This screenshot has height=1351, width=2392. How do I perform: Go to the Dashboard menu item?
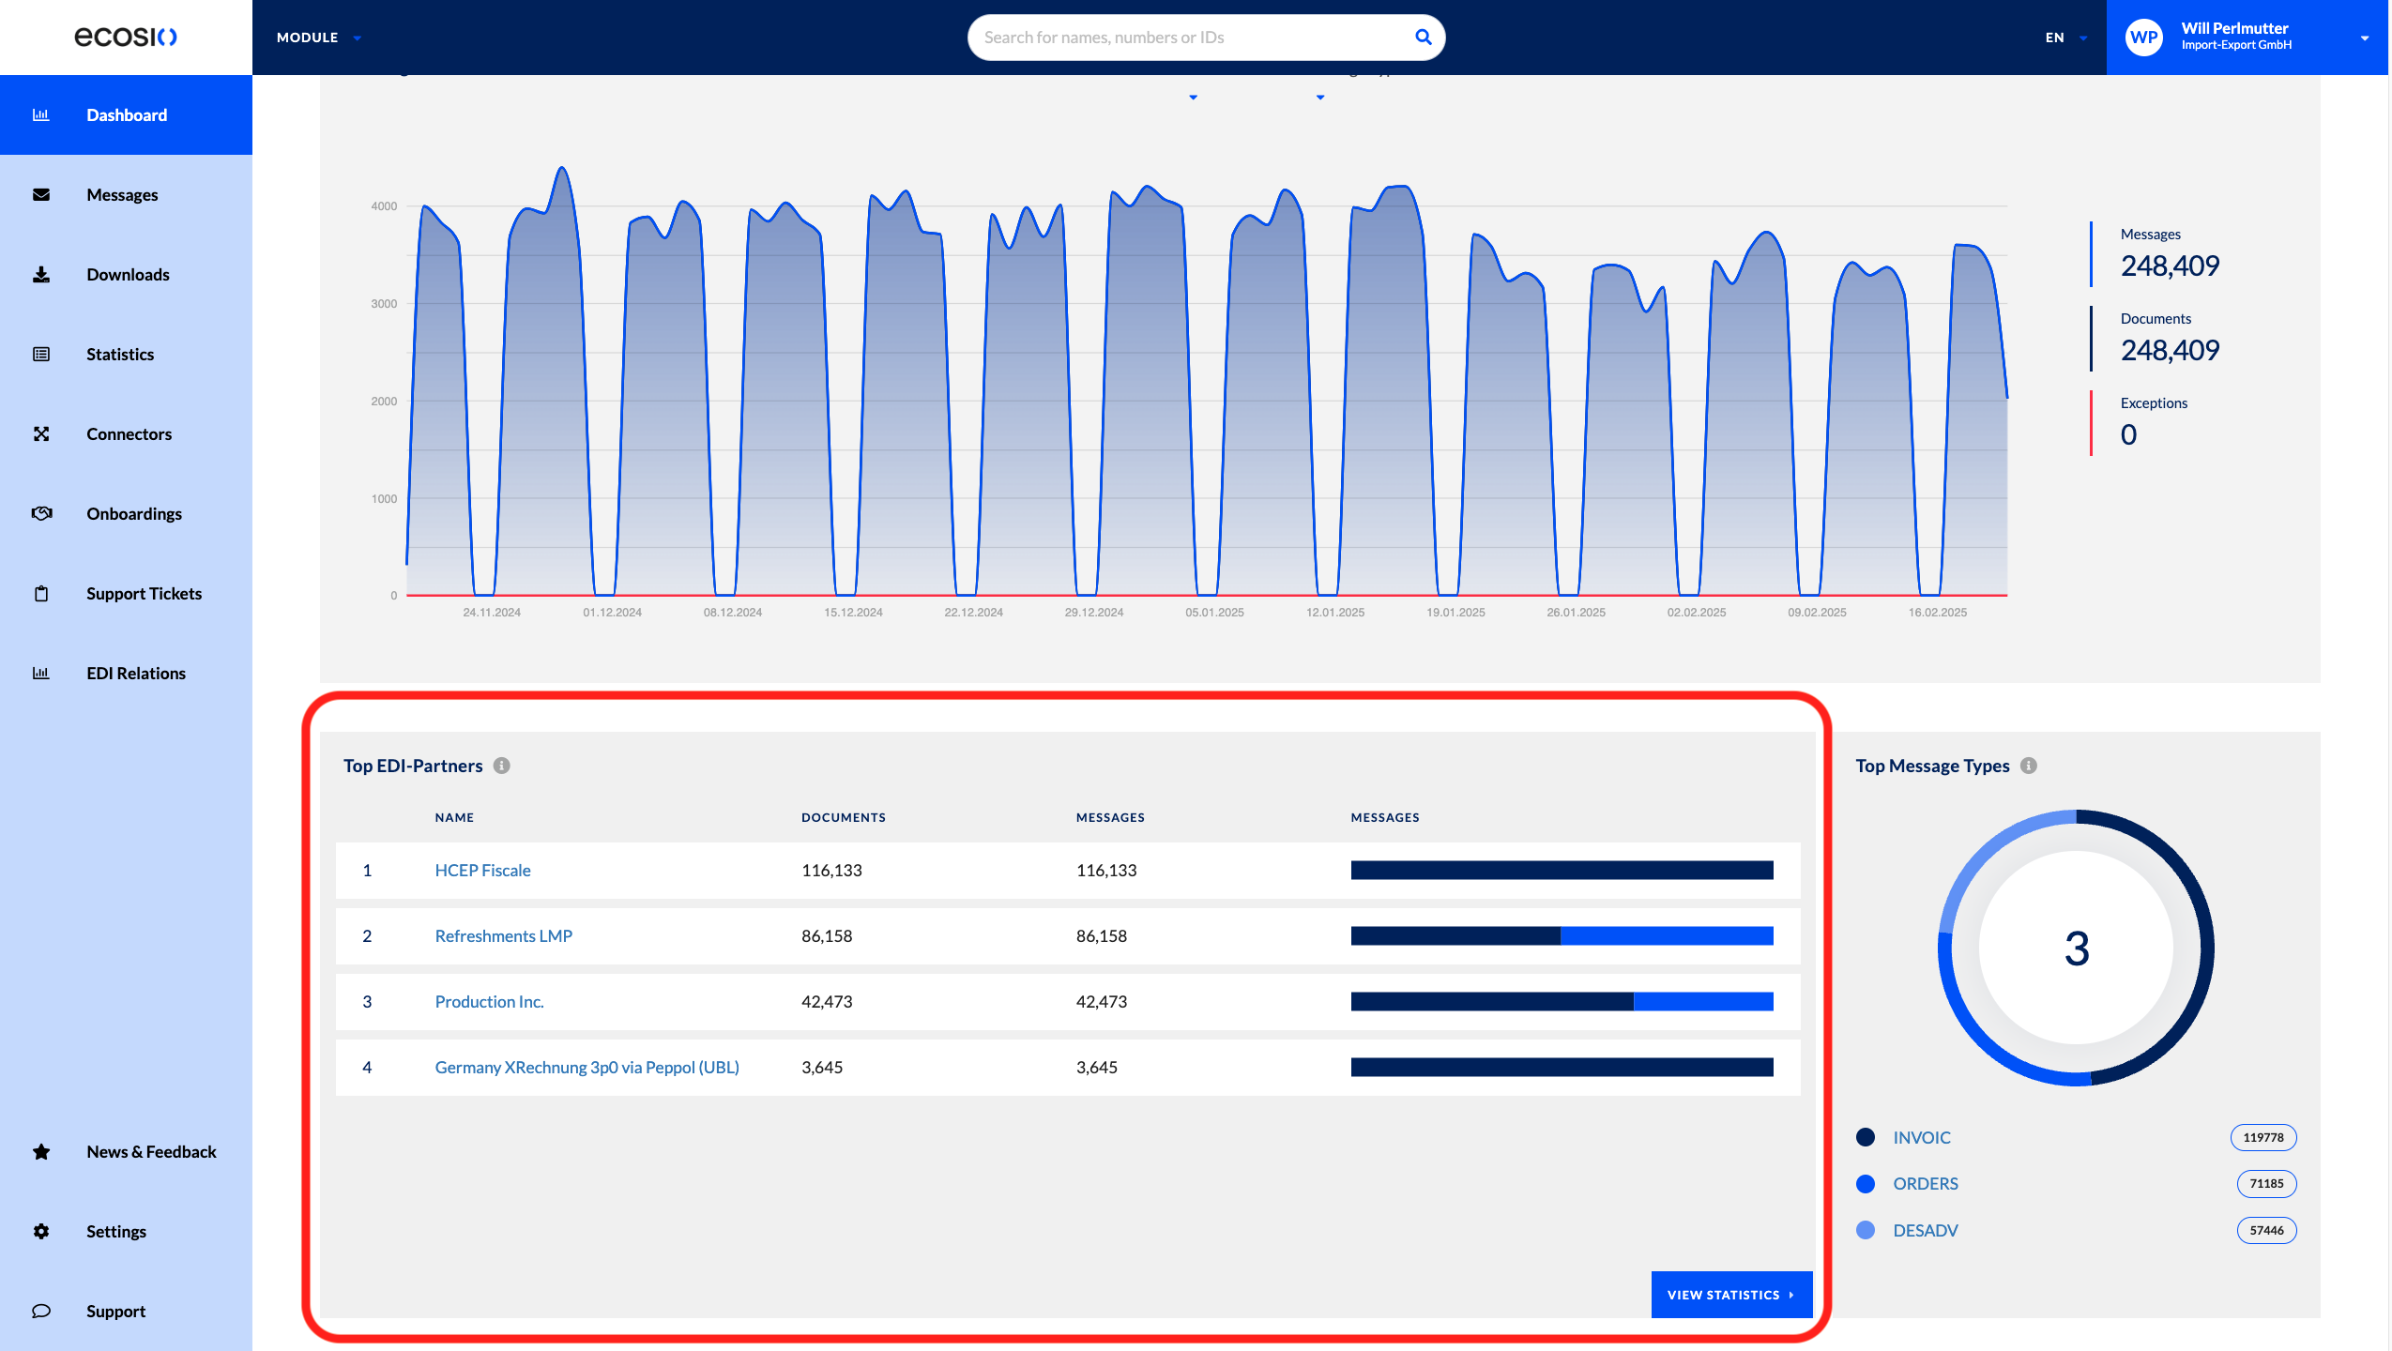[126, 115]
